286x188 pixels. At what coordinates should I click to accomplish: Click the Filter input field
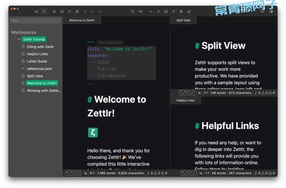[x=35, y=21]
